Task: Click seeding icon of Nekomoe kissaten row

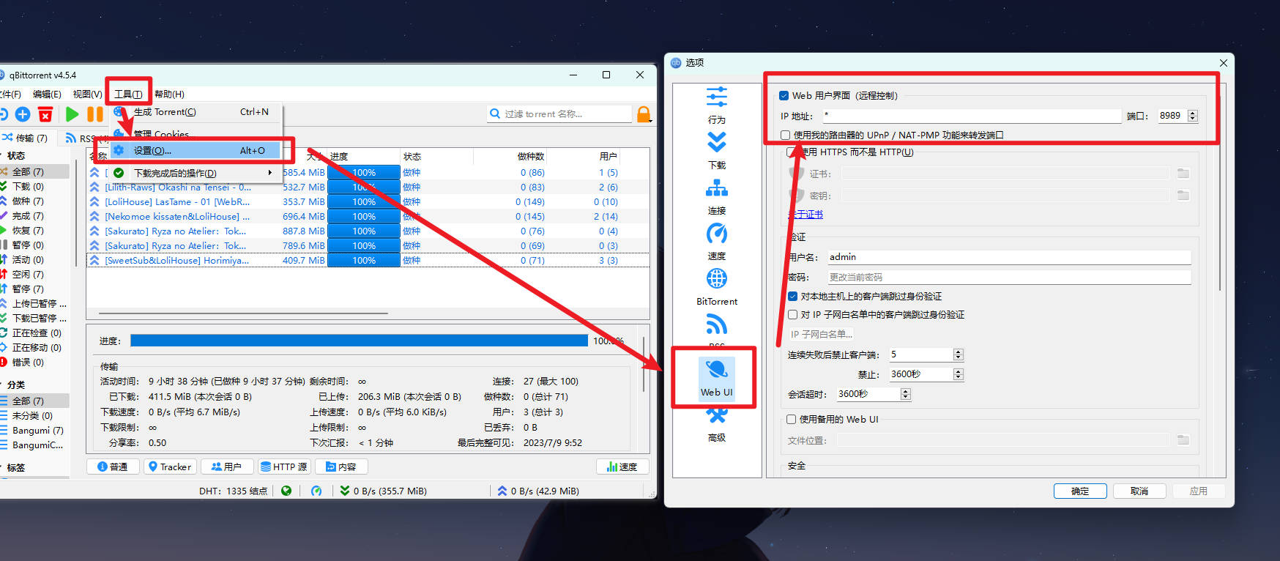Action: point(94,216)
